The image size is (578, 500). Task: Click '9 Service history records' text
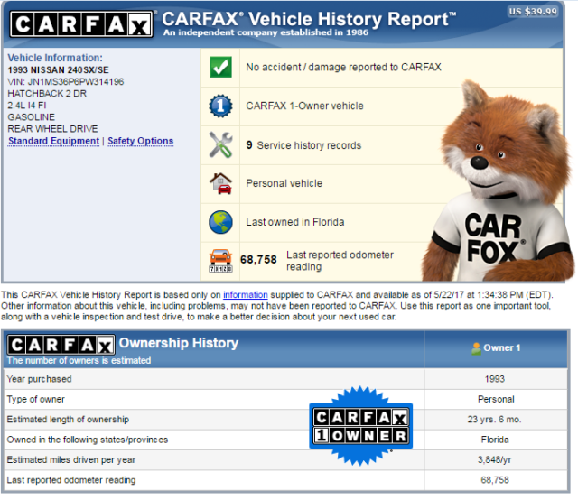(x=303, y=145)
